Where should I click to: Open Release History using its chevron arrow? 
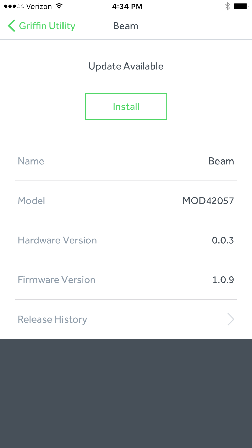pos(231,319)
